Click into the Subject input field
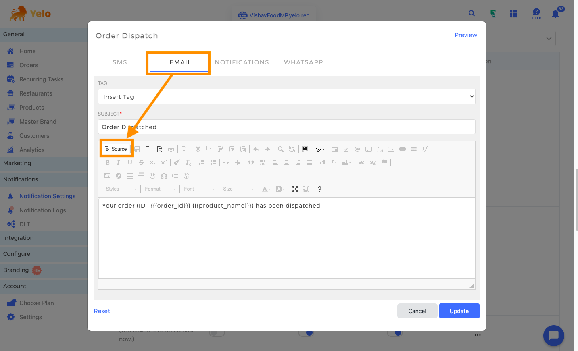This screenshot has width=578, height=351. coord(286,127)
